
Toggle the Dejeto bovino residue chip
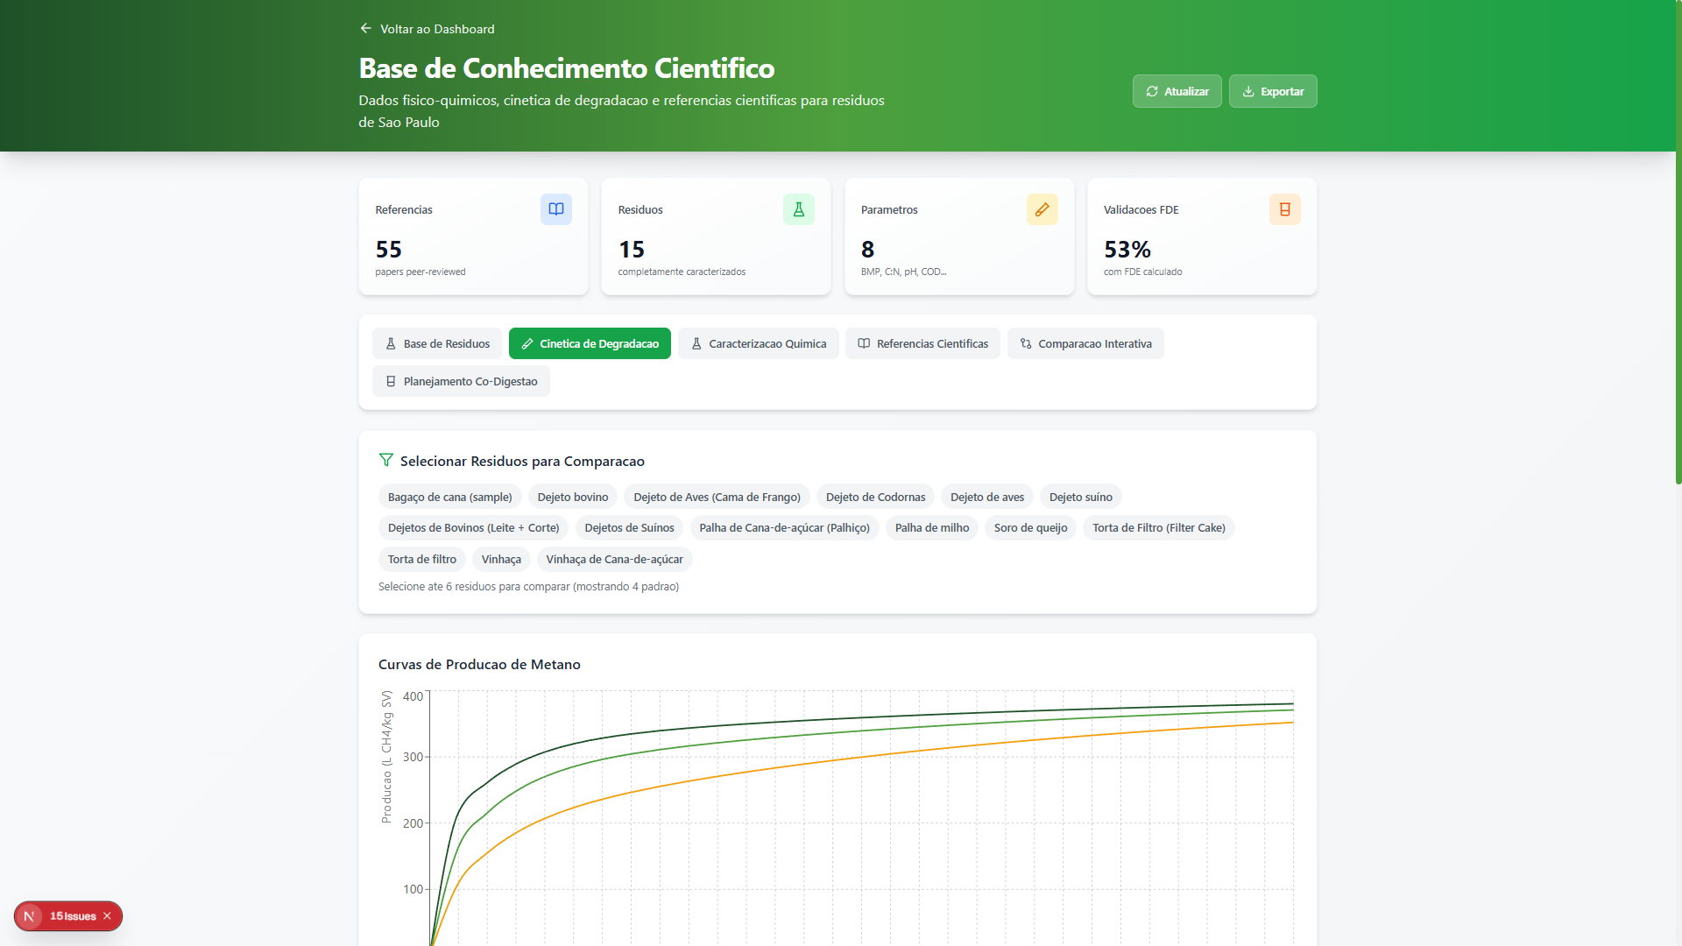tap(572, 497)
